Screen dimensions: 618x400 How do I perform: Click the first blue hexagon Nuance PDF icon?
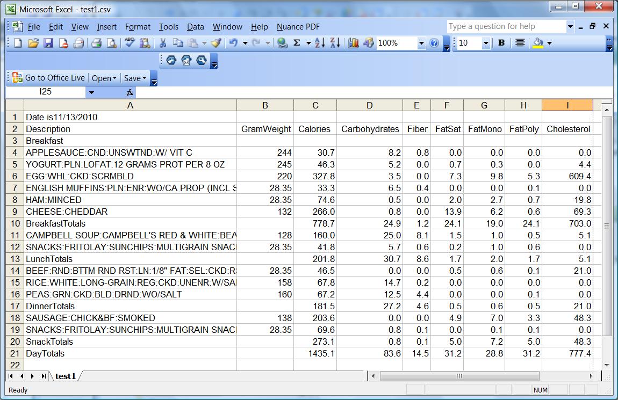171,60
